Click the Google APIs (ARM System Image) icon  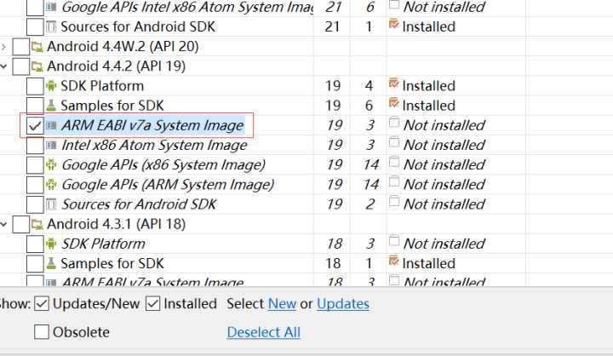pos(51,184)
